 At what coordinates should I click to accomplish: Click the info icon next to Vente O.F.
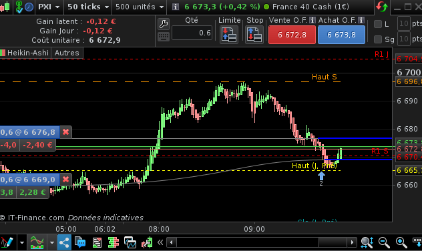click(x=312, y=20)
